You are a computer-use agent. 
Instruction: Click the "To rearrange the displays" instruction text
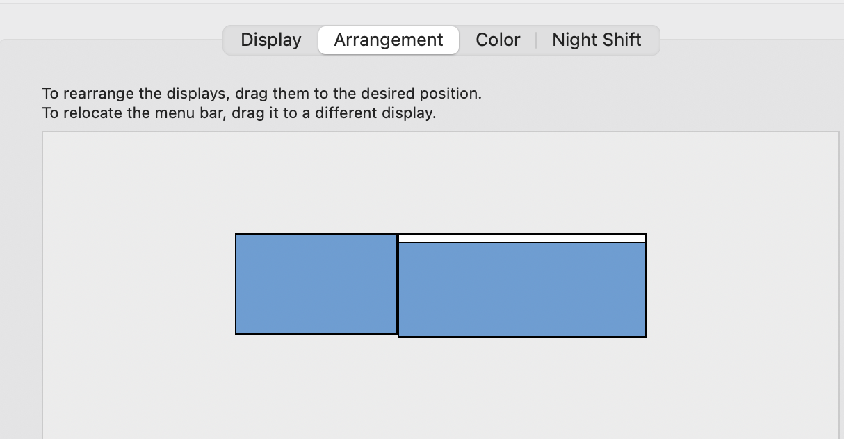(261, 94)
